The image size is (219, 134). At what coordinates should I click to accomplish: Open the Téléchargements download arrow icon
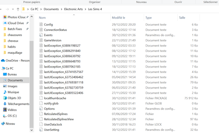[x=5, y=104]
